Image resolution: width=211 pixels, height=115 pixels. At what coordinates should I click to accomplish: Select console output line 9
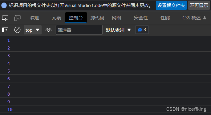tap(105, 101)
